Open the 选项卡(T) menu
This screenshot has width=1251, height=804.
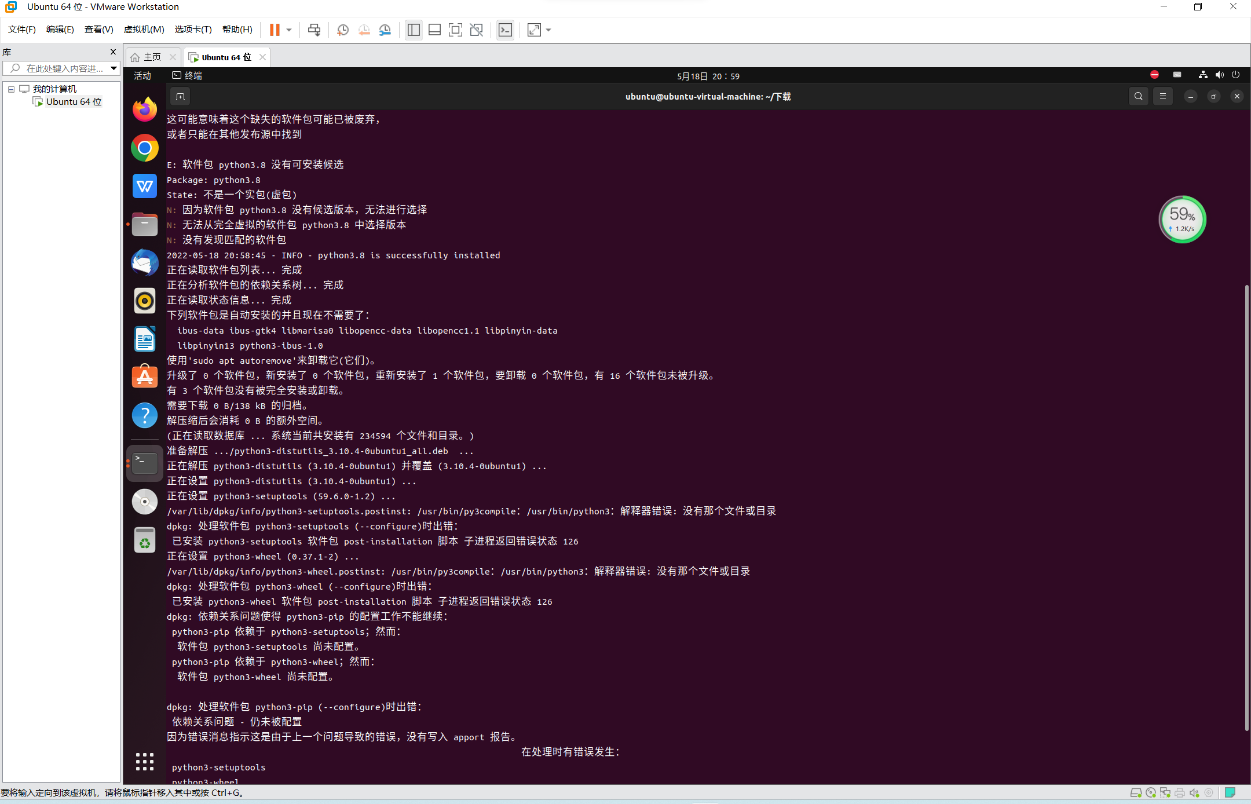click(193, 30)
